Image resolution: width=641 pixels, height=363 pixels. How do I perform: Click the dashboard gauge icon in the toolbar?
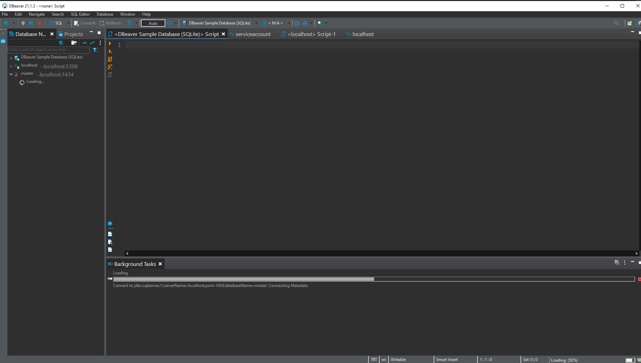(x=297, y=23)
